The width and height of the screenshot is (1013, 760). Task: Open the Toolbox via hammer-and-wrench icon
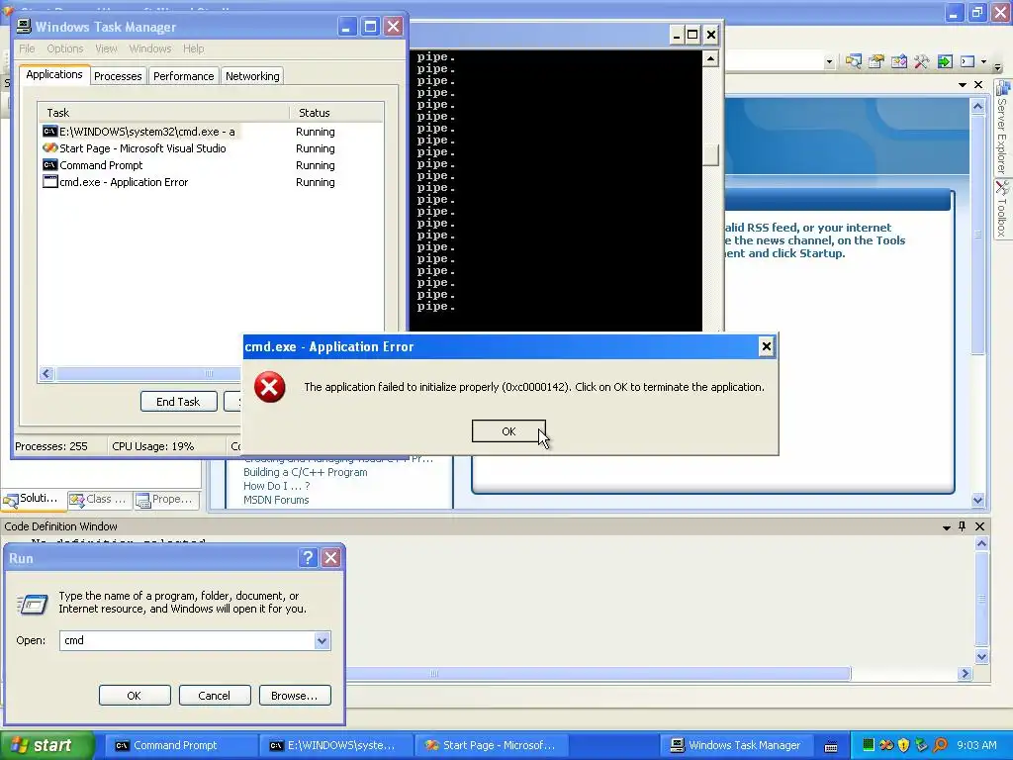click(x=922, y=61)
